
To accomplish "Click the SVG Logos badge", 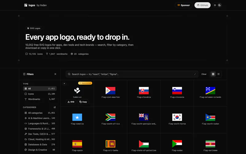I will (34, 28).
